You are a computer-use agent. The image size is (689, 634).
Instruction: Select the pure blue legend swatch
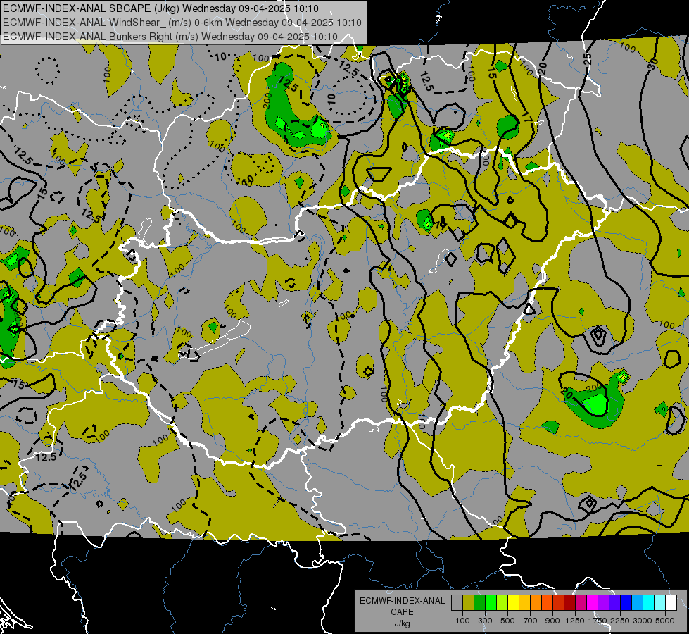point(626,603)
